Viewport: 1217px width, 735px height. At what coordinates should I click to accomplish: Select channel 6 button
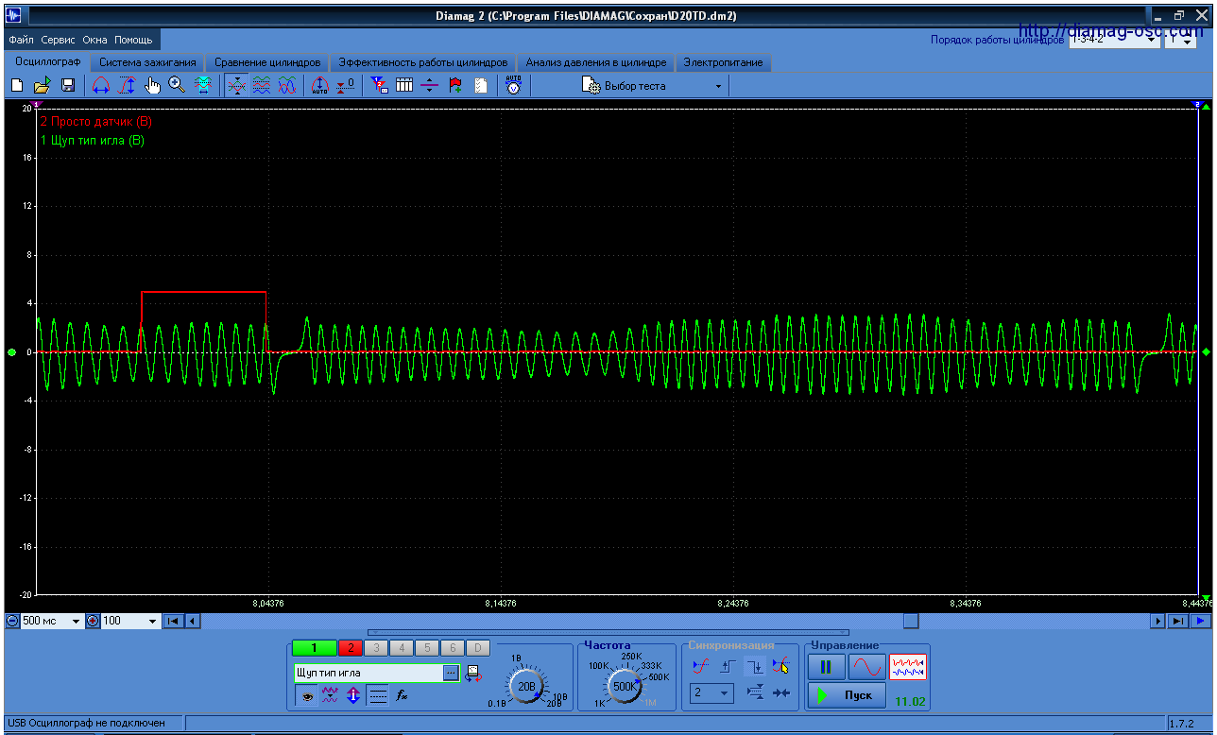pyautogui.click(x=453, y=648)
